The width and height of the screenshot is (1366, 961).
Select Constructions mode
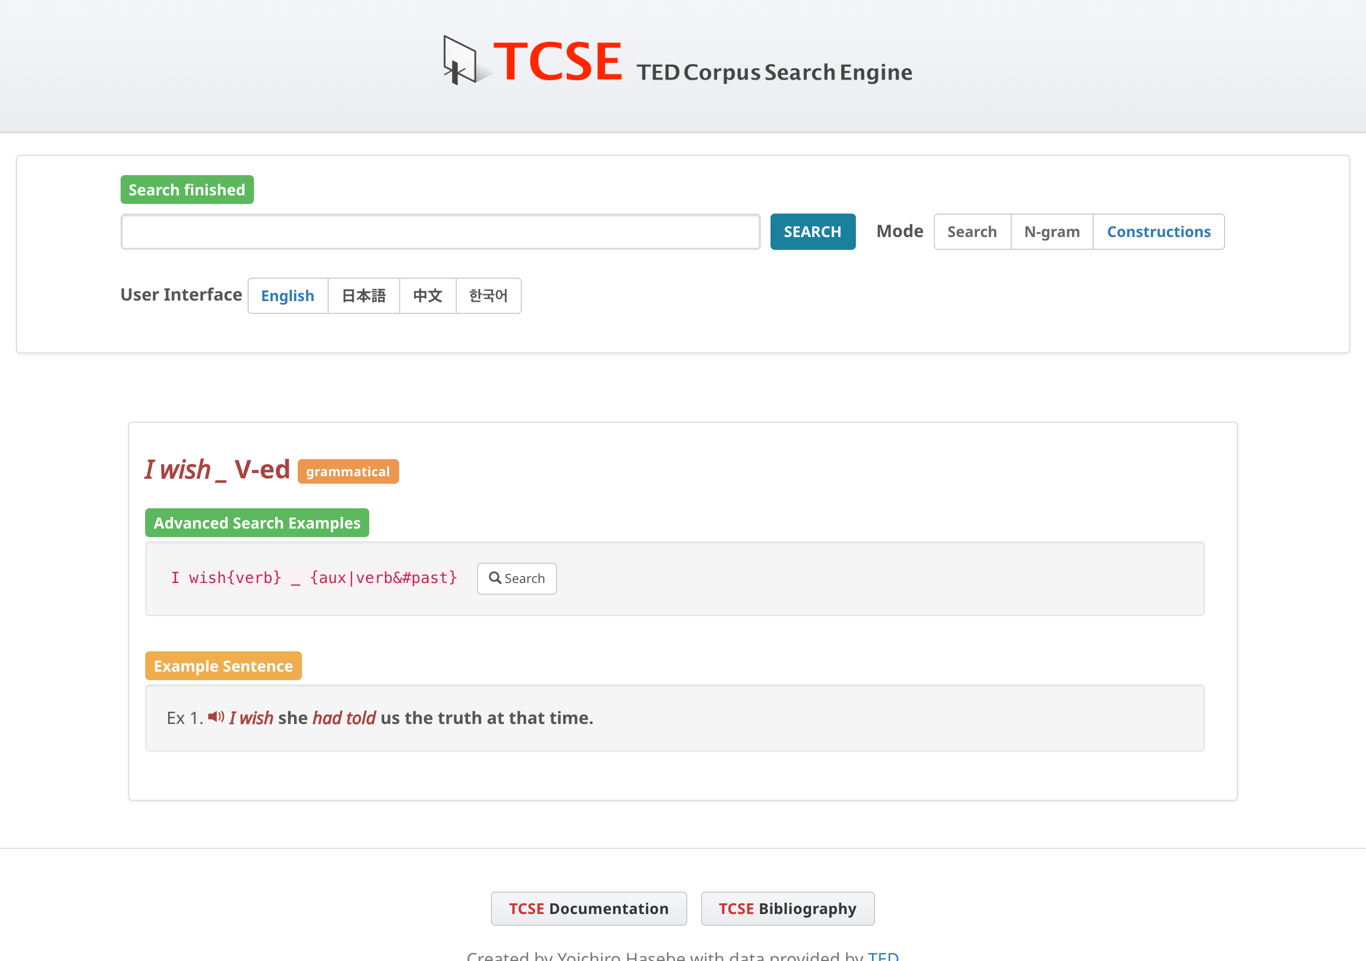1158,232
